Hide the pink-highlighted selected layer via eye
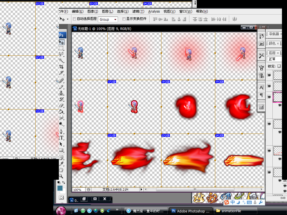 tap(269, 97)
